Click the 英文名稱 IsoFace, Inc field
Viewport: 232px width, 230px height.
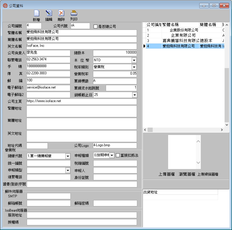[82, 46]
